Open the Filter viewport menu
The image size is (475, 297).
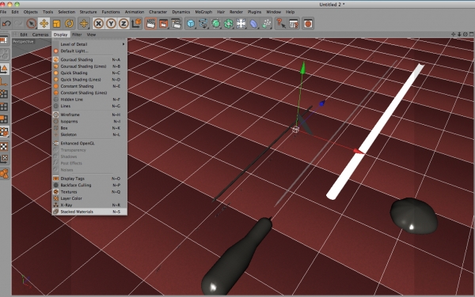click(77, 35)
